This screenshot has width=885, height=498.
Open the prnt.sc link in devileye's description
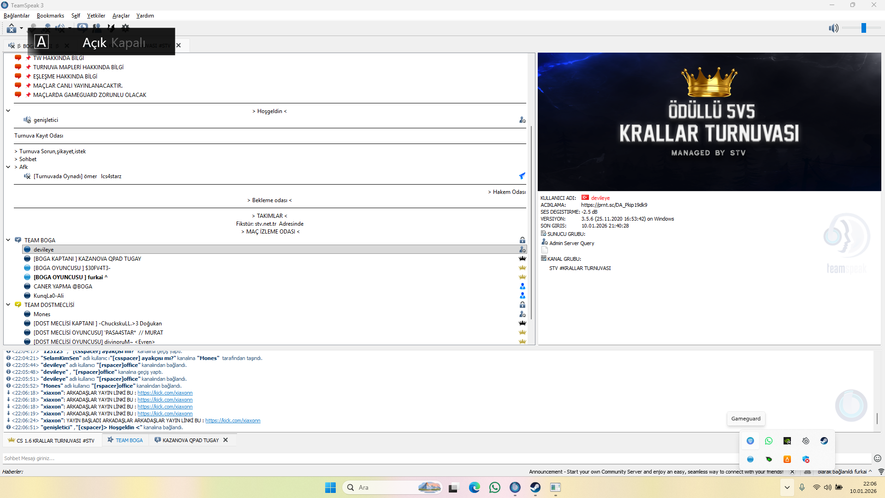point(614,205)
